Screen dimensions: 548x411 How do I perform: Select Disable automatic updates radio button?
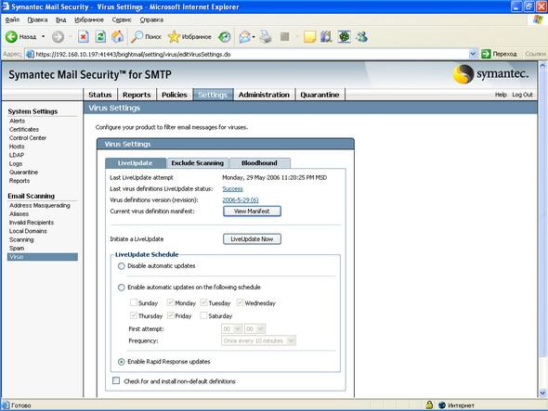(x=122, y=266)
